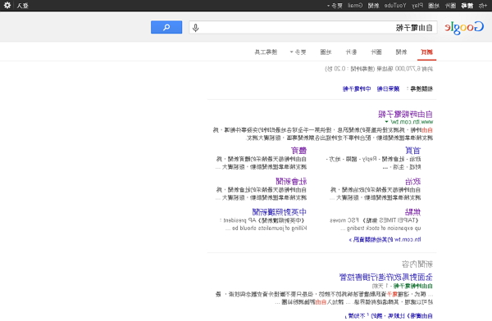Open 搜尋工具 search tools

pyautogui.click(x=266, y=52)
